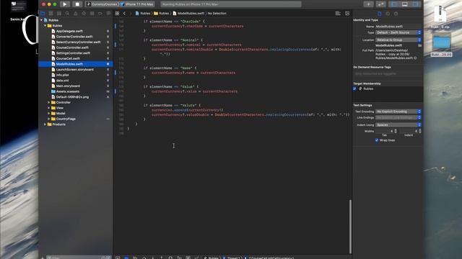Image resolution: width=462 pixels, height=259 pixels.
Task: Click the Indent width stepper
Action: coord(420,131)
